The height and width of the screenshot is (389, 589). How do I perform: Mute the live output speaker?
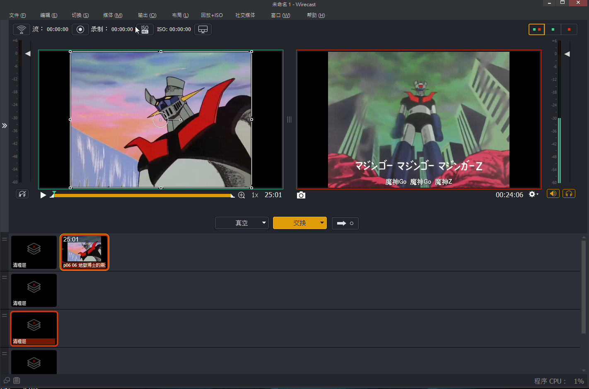(x=553, y=193)
